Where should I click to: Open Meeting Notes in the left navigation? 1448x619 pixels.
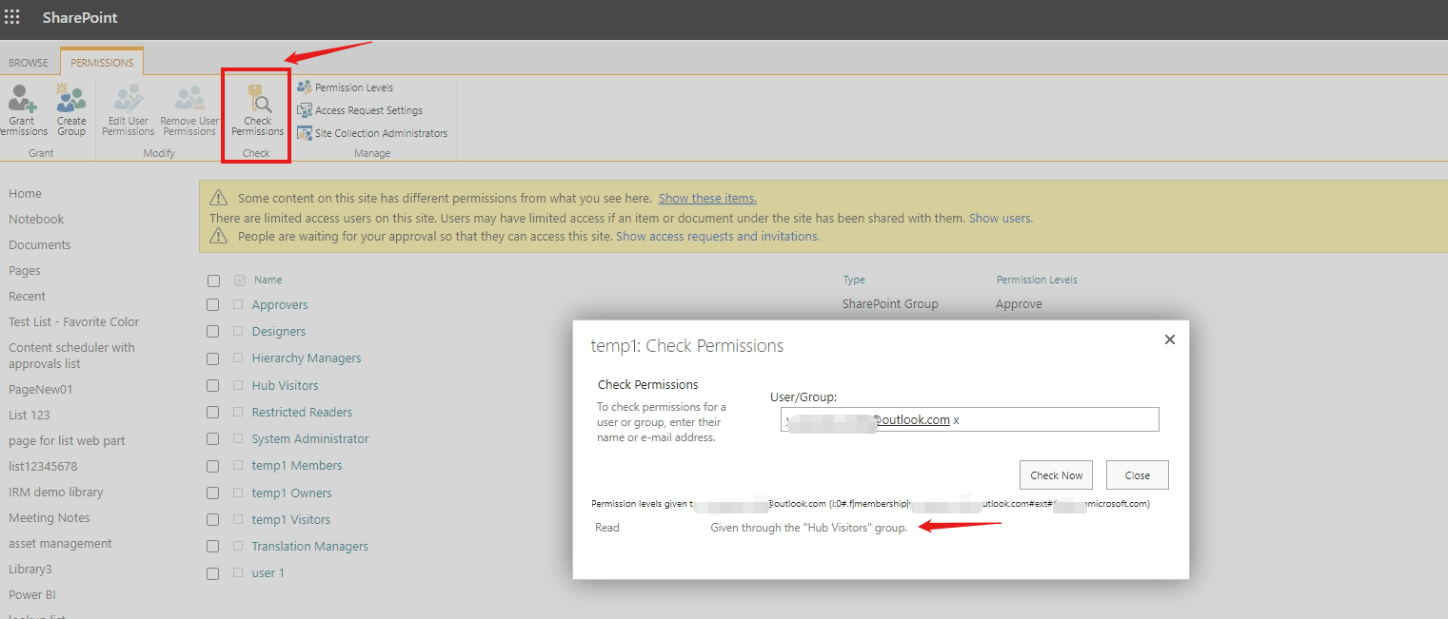tap(50, 518)
